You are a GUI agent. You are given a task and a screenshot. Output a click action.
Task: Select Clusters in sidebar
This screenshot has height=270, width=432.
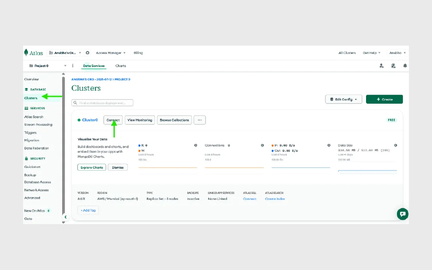[x=31, y=98]
